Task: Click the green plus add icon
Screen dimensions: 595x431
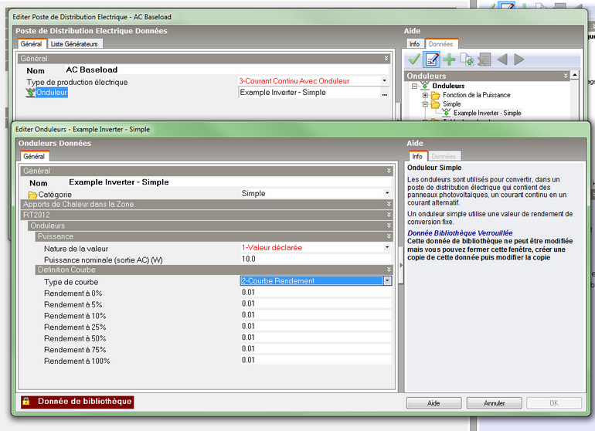Action: click(x=449, y=59)
